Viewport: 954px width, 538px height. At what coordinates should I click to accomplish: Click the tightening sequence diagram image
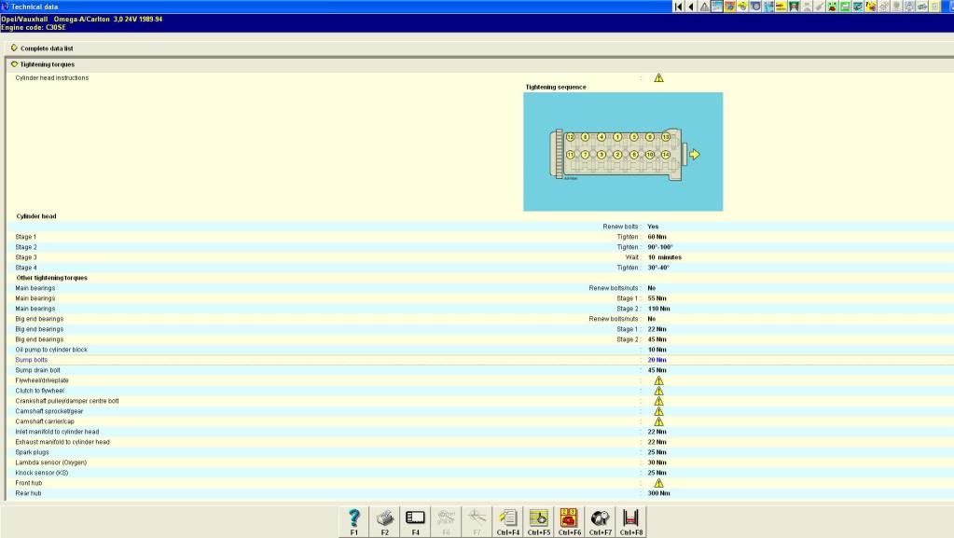622,151
